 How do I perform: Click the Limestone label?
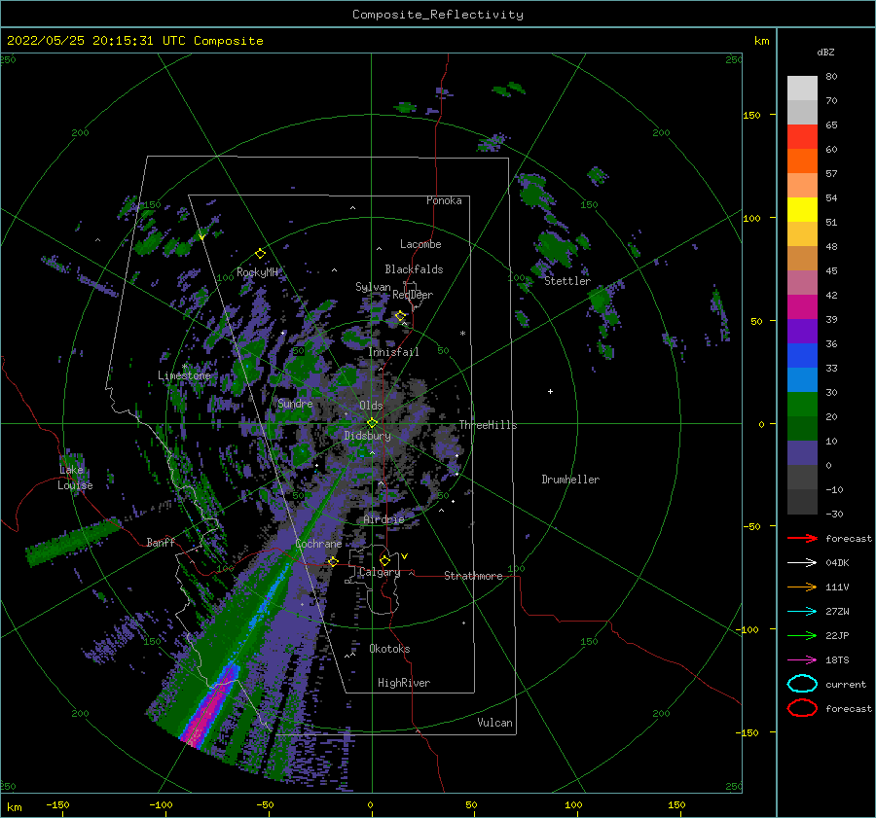184,375
